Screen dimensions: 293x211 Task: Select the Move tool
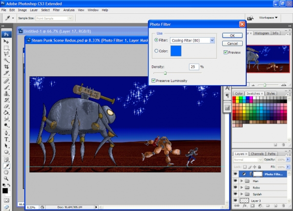click(6, 42)
